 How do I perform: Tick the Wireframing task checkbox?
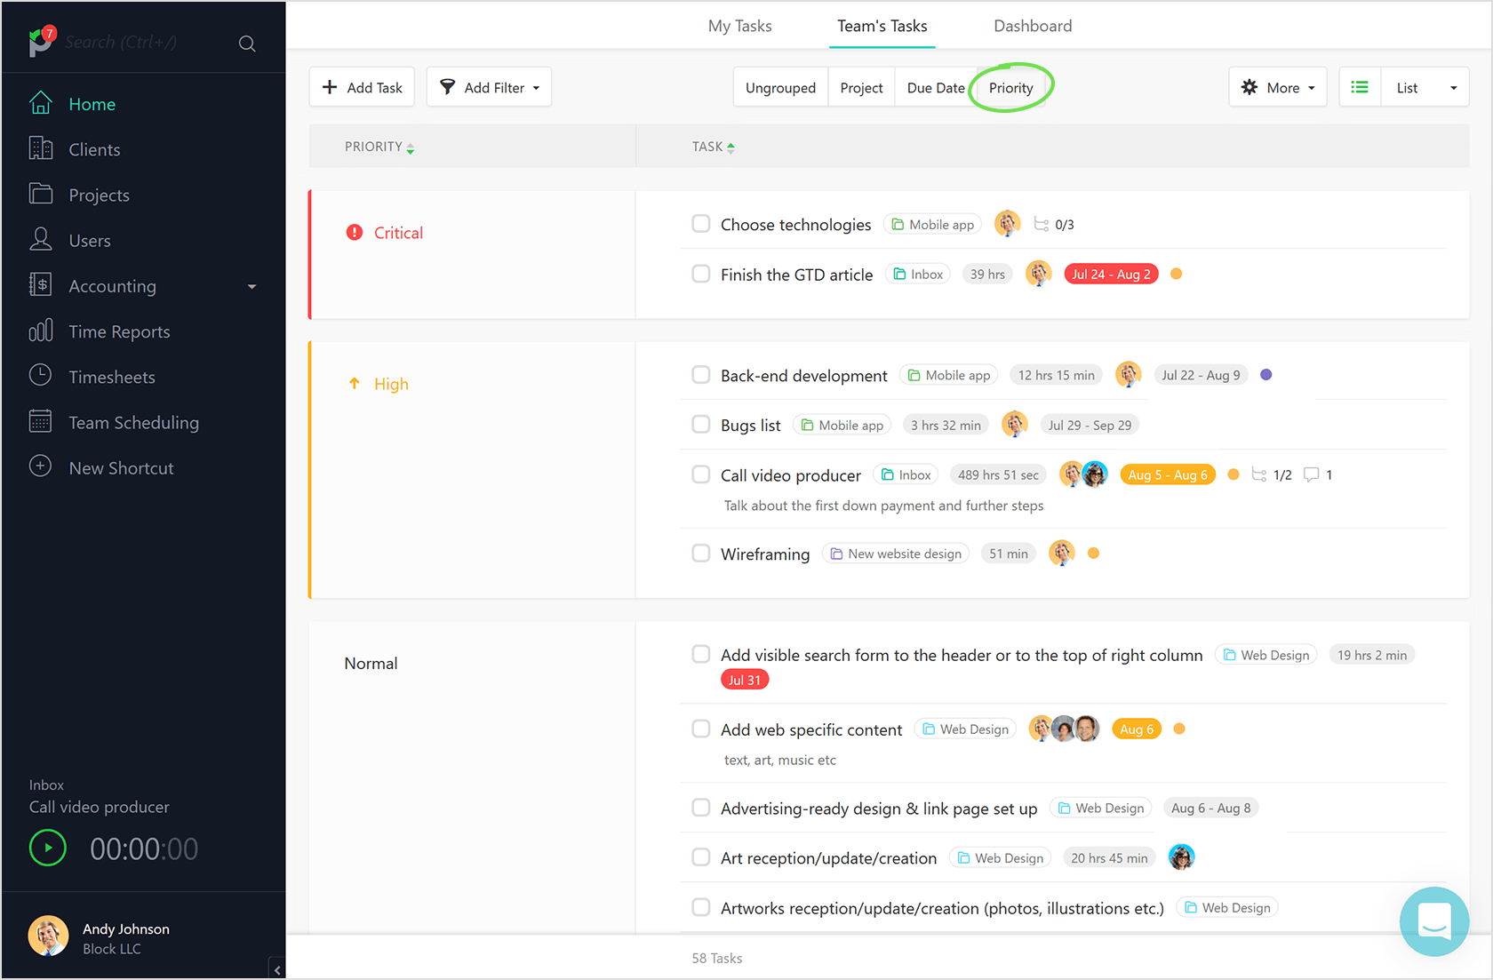tap(701, 554)
